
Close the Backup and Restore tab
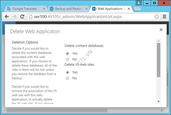point(86,9)
